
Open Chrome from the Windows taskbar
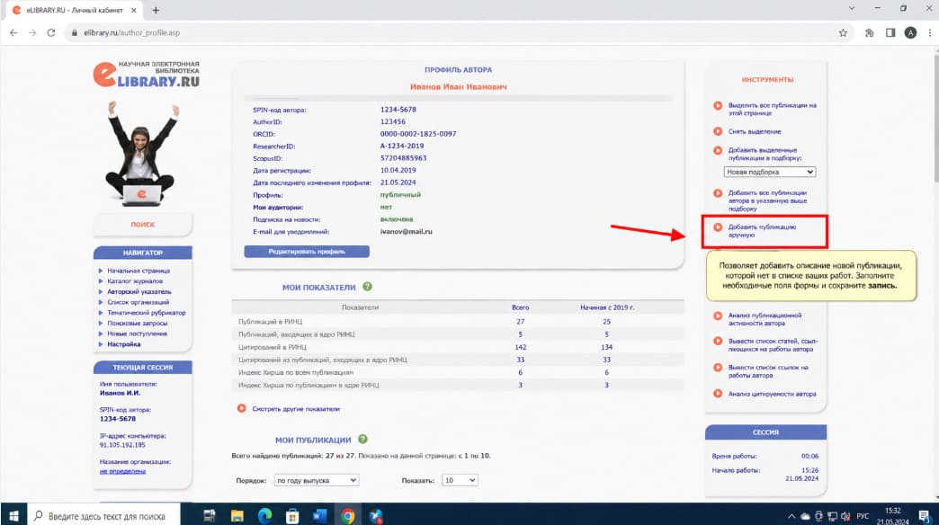[347, 515]
